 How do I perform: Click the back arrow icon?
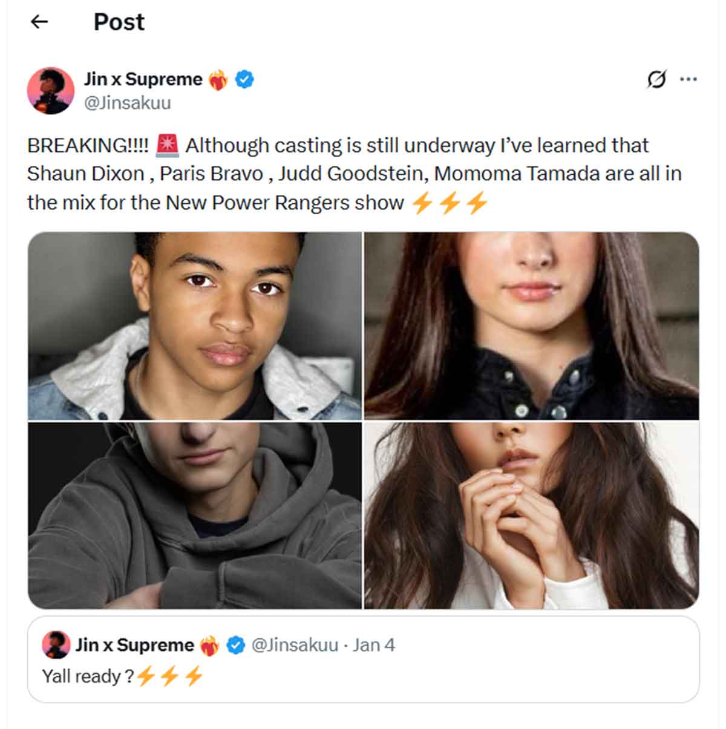coord(39,22)
